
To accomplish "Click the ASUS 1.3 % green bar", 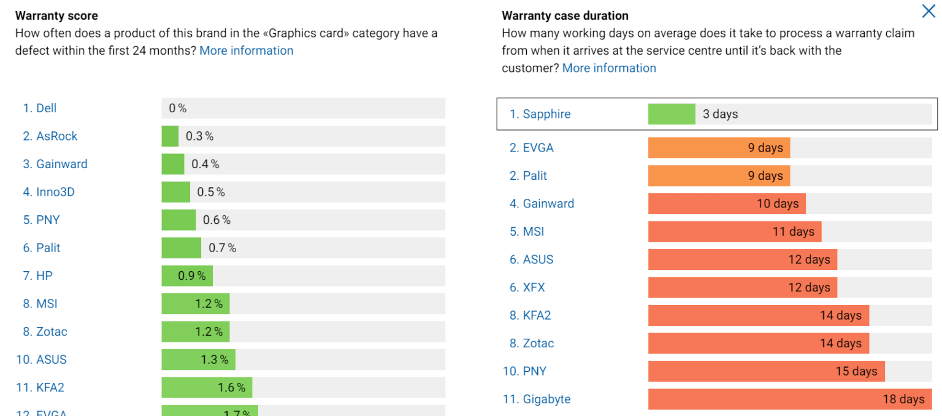I will 197,360.
